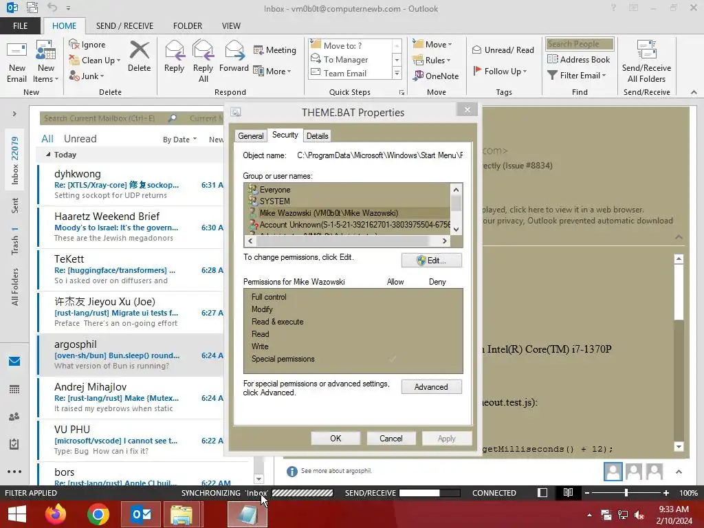Open Tasks view in navigation bar

click(x=14, y=444)
